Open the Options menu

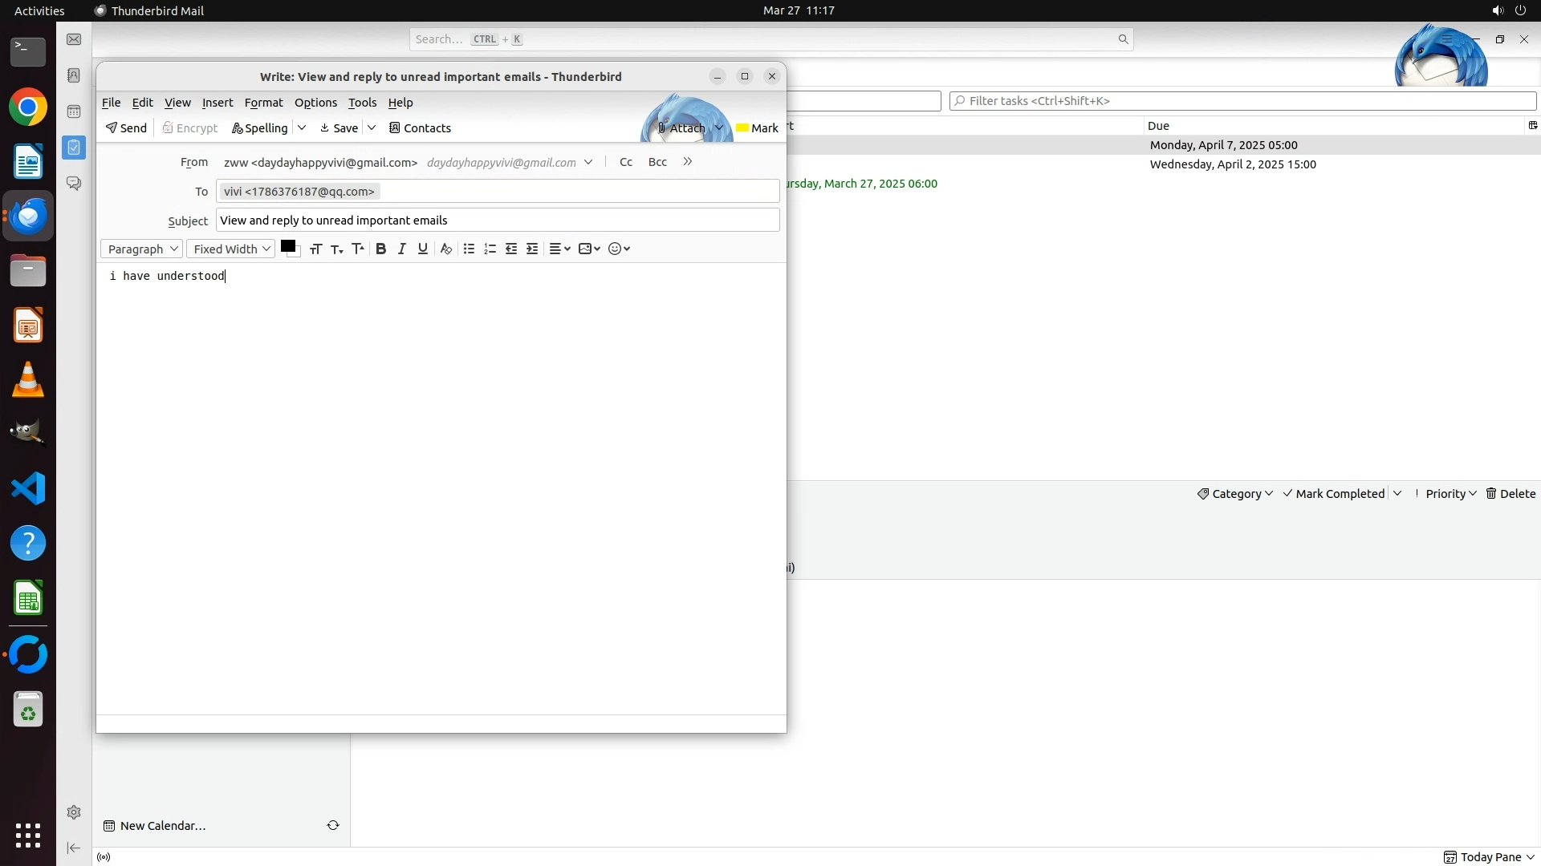[315, 103]
